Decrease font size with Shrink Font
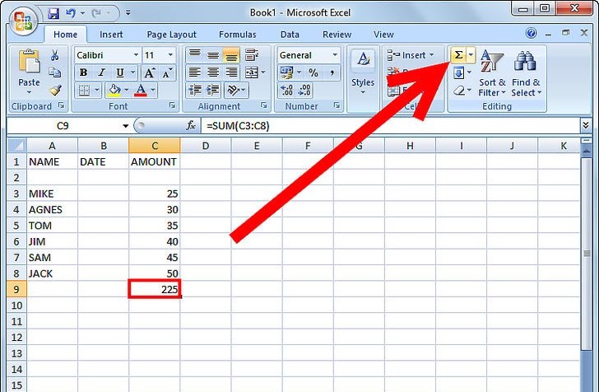The image size is (599, 392). click(x=166, y=72)
